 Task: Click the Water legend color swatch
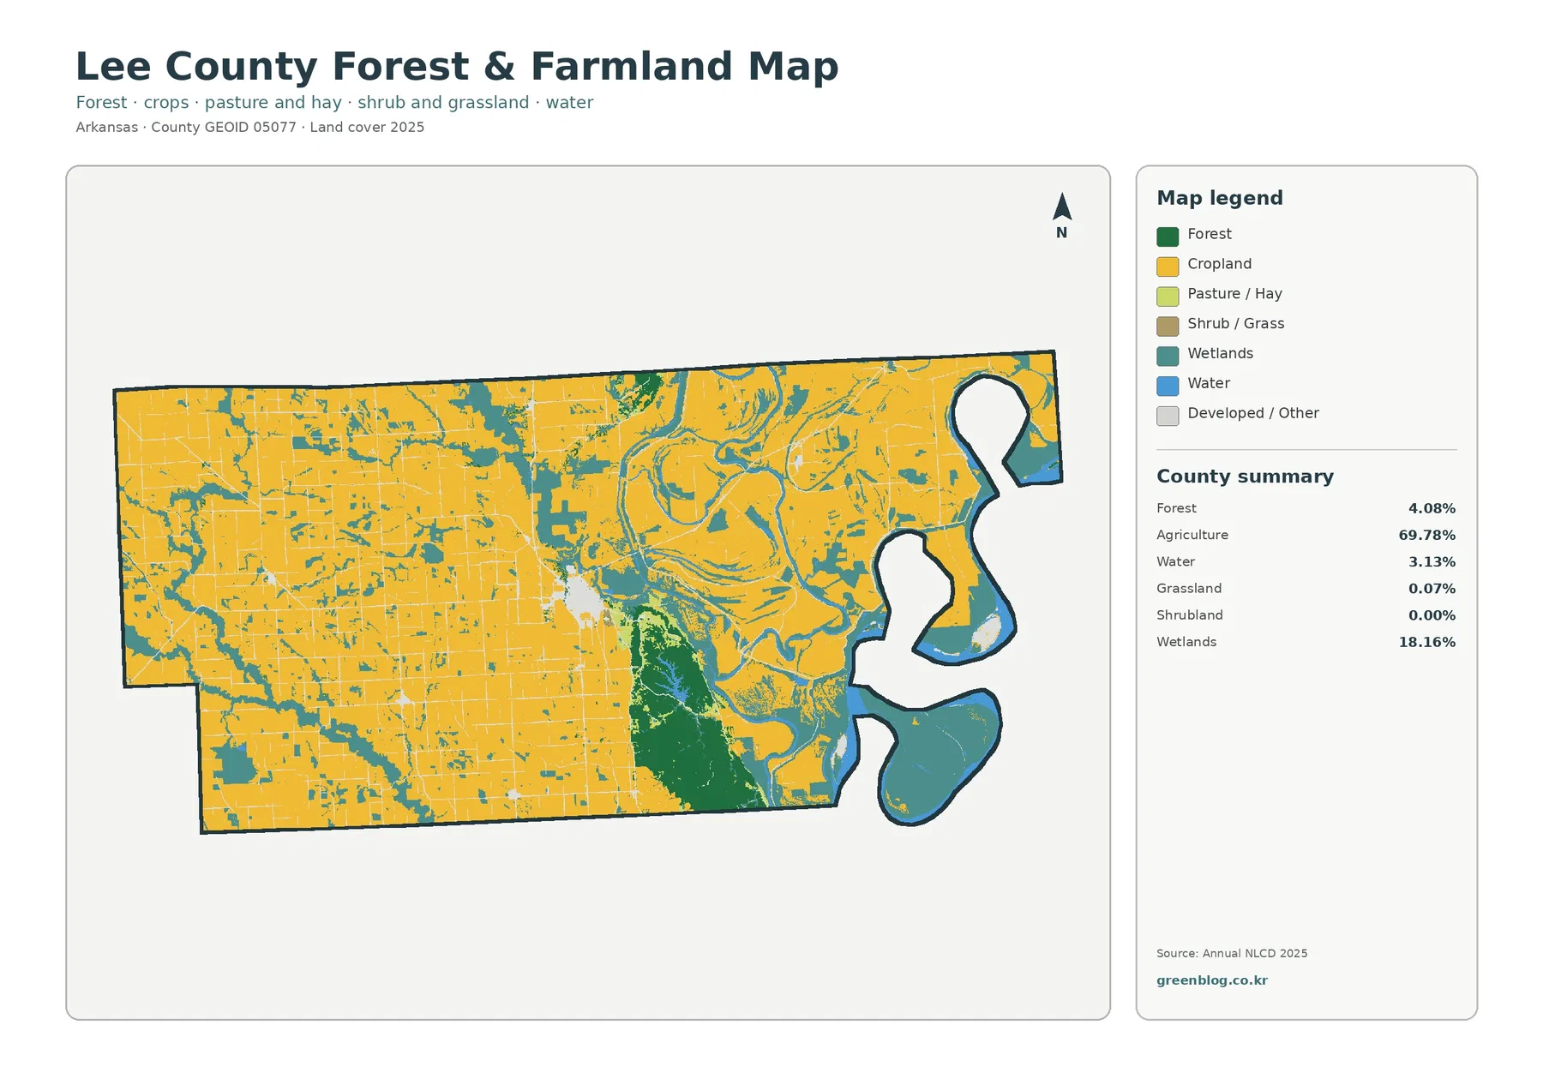coord(1168,386)
